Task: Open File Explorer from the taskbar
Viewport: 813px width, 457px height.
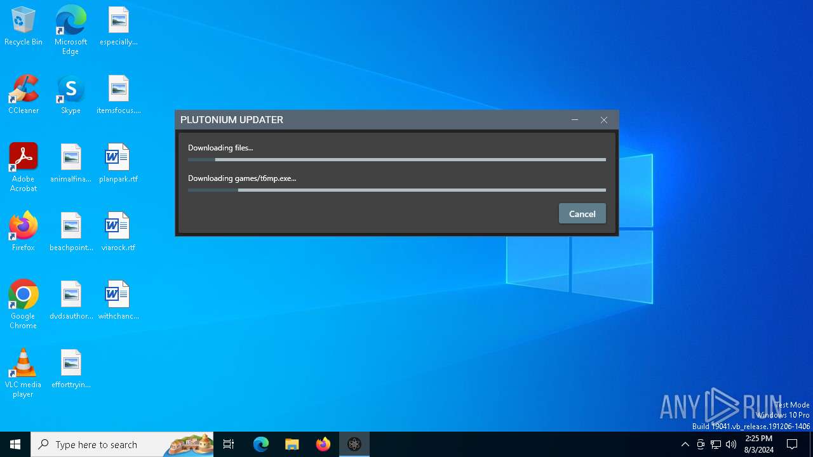Action: (292, 444)
